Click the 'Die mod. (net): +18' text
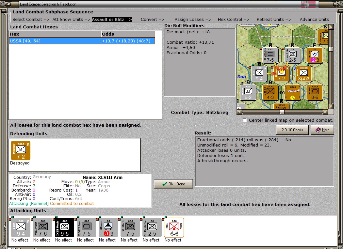The image size is (343, 249). click(x=188, y=32)
